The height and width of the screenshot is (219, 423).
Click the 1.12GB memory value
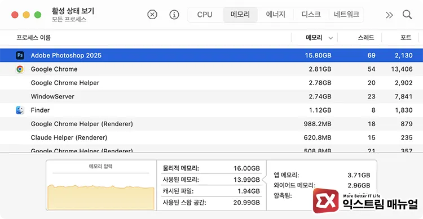tap(320, 110)
